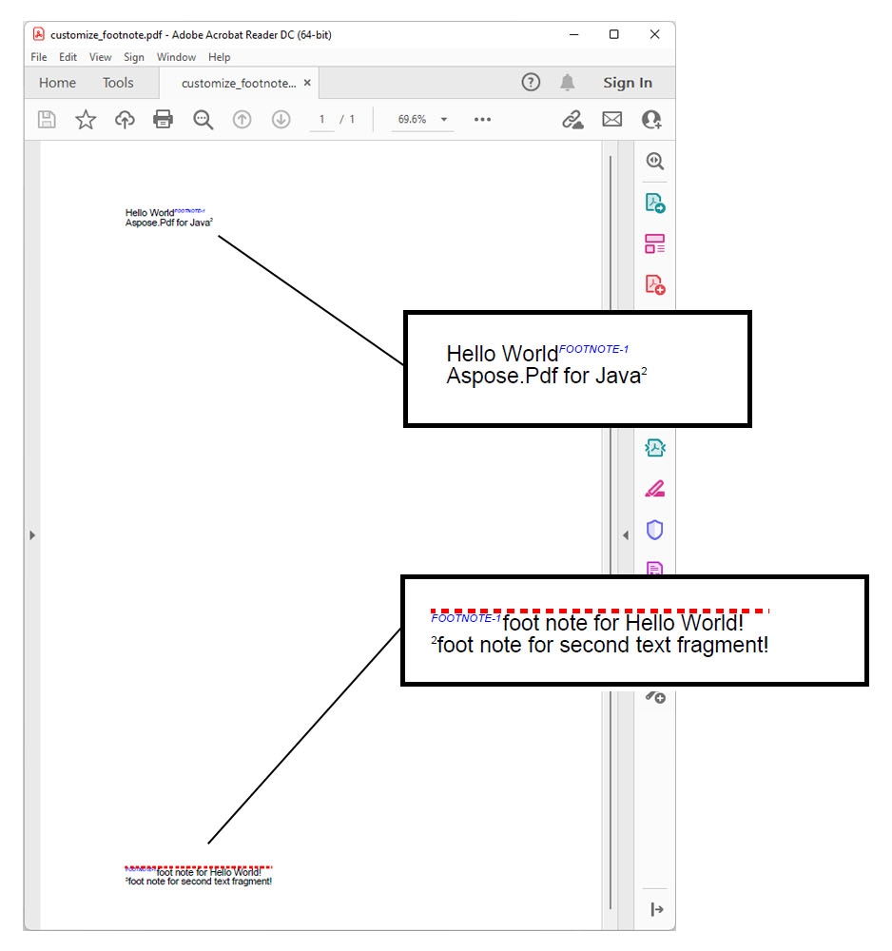Open the Share link dropdown icon
The width and height of the screenshot is (892, 951).
pyautogui.click(x=572, y=119)
